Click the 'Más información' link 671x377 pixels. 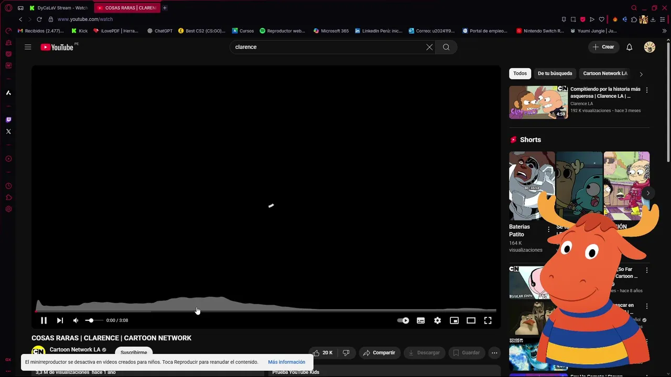pos(286,362)
